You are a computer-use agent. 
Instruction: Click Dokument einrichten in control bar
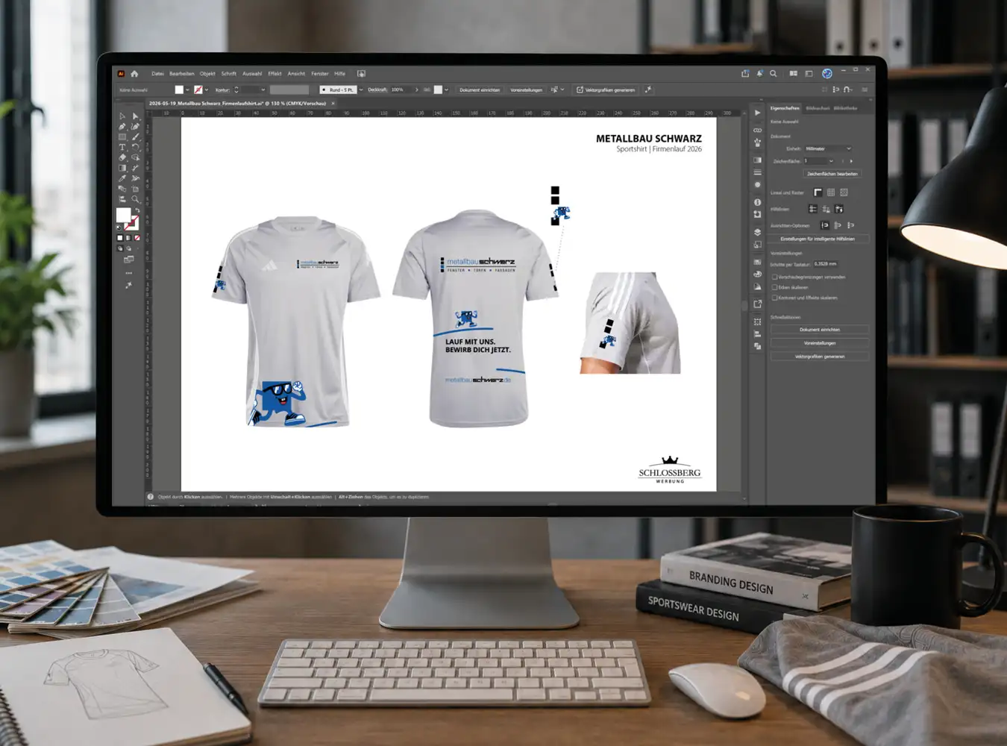(480, 90)
